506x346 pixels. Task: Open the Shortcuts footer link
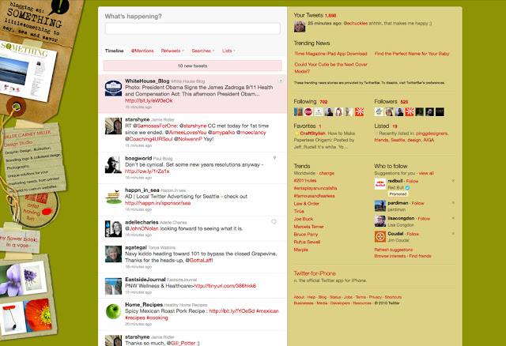(x=393, y=297)
